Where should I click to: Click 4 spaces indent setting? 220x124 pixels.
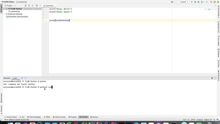click(200, 120)
